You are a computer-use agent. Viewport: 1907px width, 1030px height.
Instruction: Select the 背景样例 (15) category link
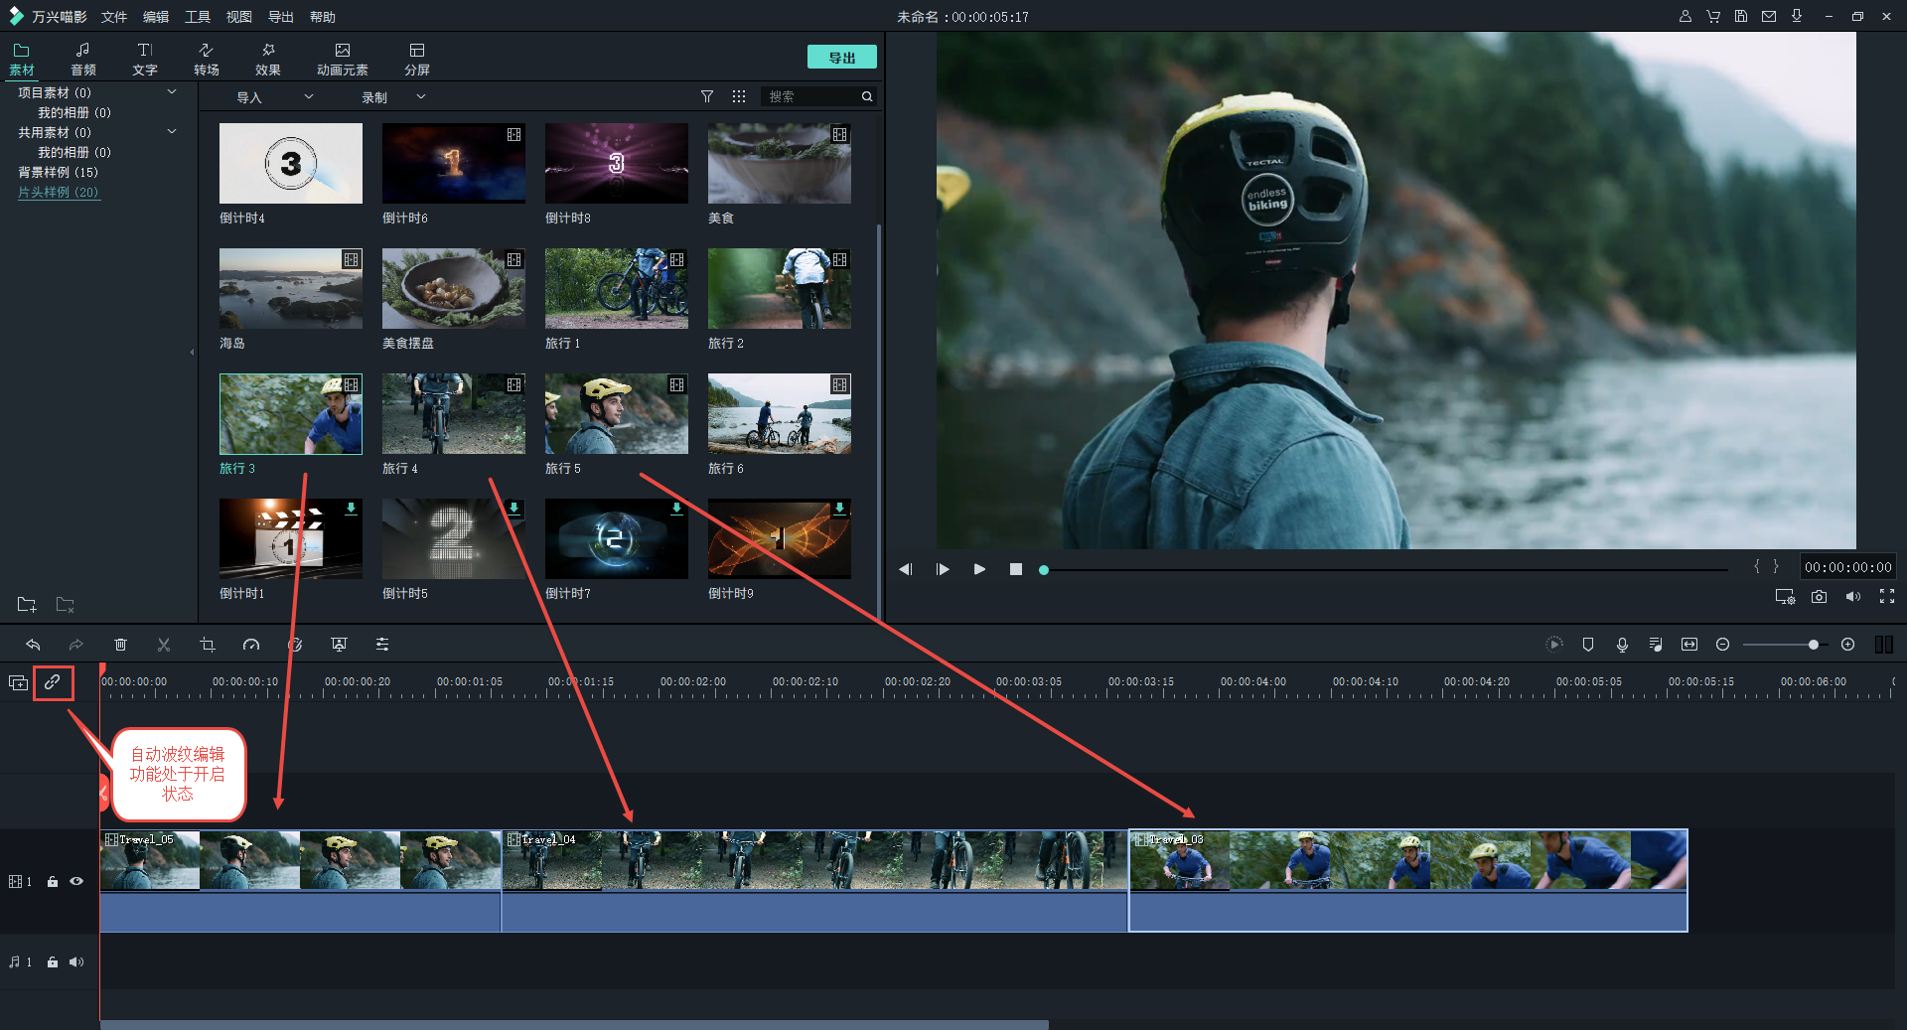(x=58, y=172)
